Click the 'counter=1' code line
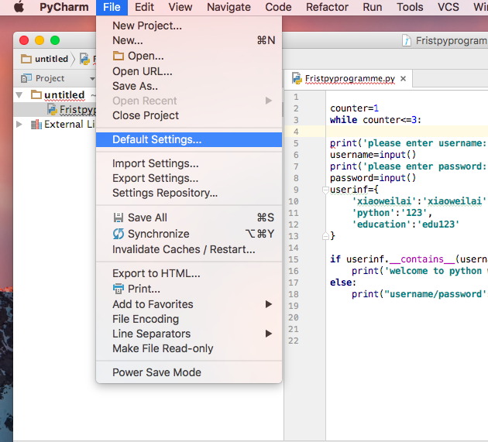The image size is (488, 442). 354,108
